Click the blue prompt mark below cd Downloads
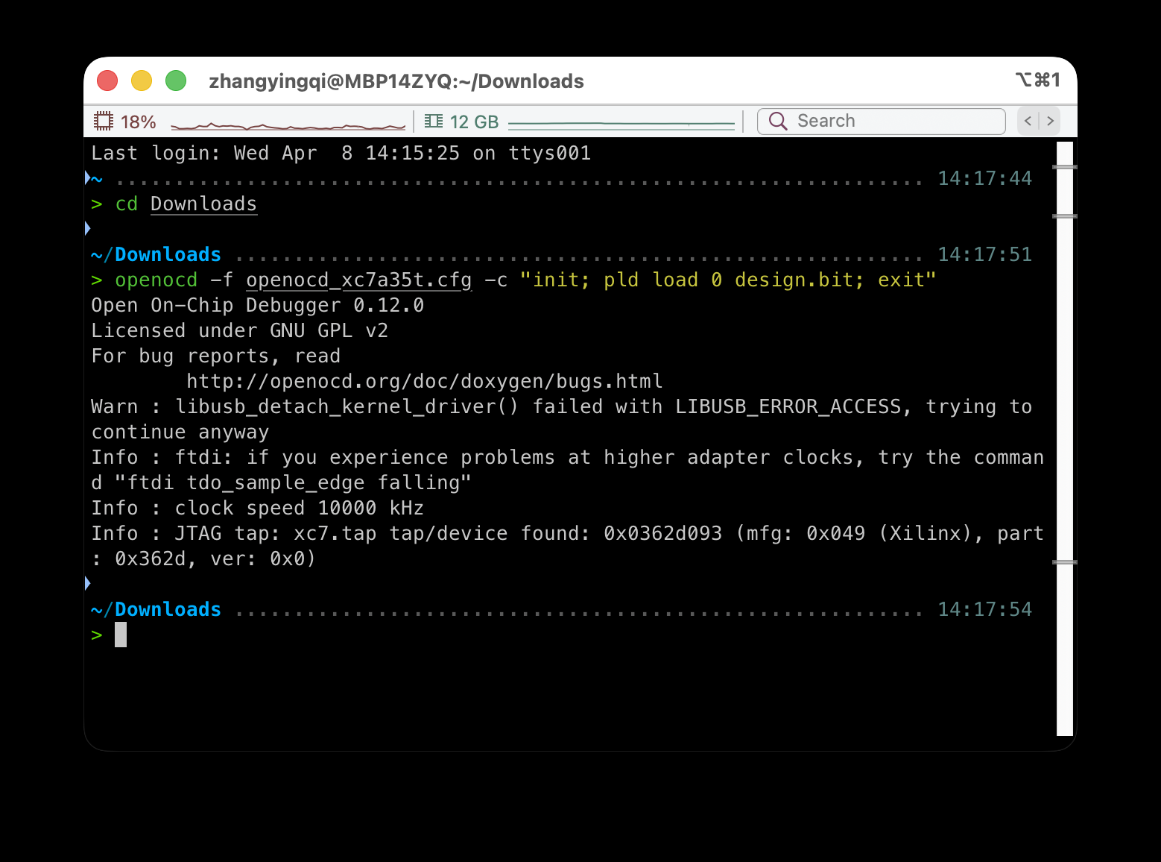Viewport: 1161px width, 862px height. pos(88,227)
